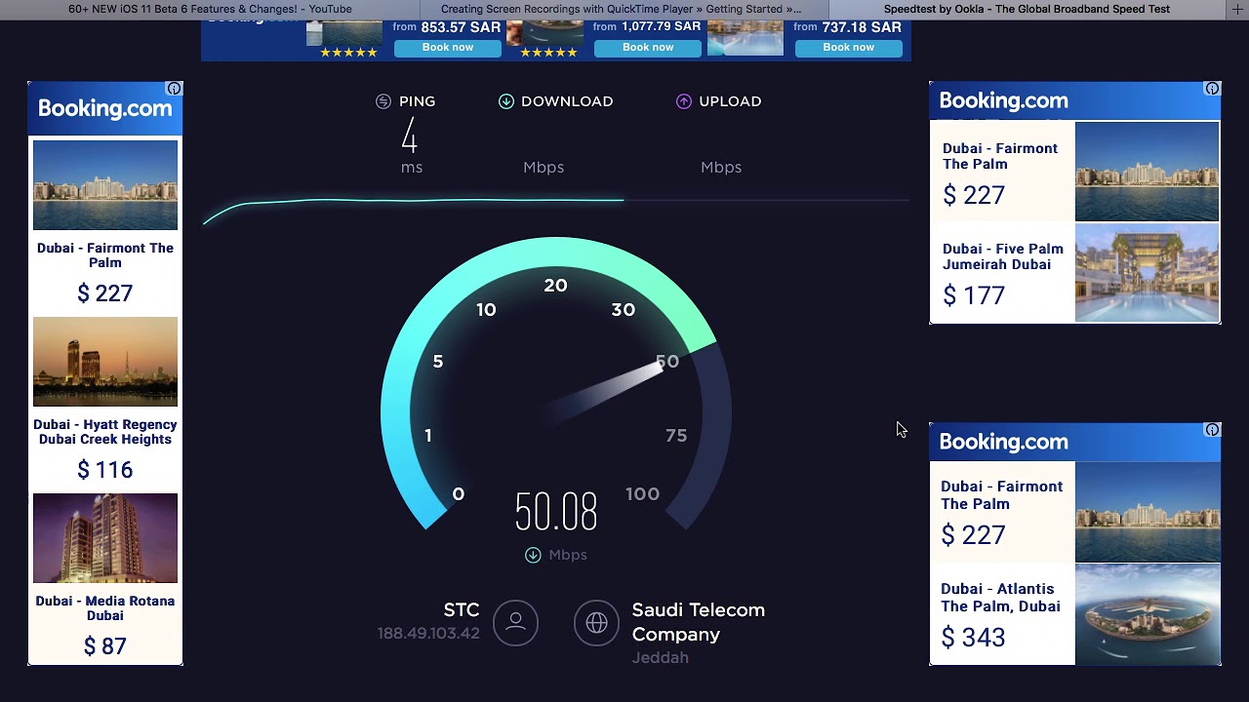
Task: Click Dubai - Hyatt Regency Dubai Creek Heights text
Action: (x=105, y=432)
